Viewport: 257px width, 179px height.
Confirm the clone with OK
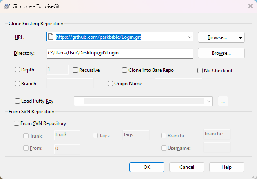(147, 167)
